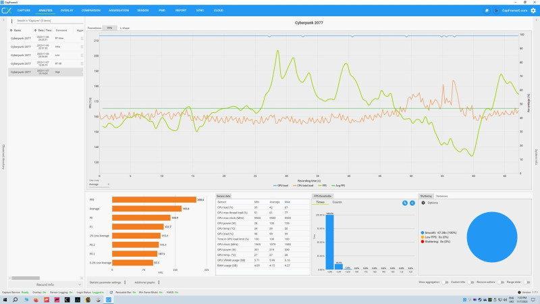Image resolution: width=540 pixels, height=304 pixels.
Task: Click the refresh icon in the status bar
Action: point(111,293)
